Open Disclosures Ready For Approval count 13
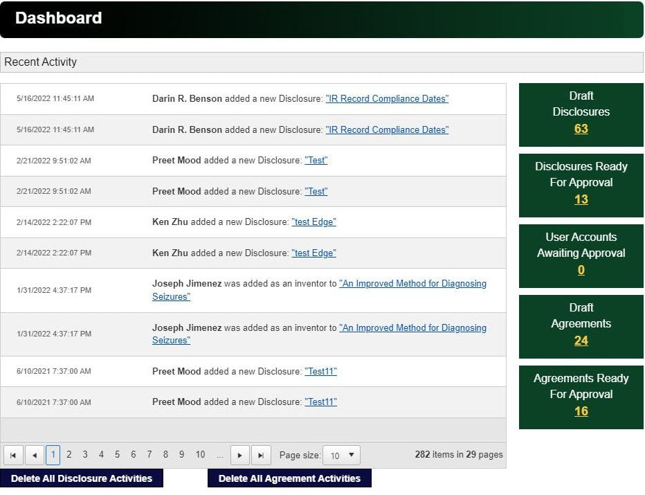Viewport: 645px width, 495px height. point(581,198)
